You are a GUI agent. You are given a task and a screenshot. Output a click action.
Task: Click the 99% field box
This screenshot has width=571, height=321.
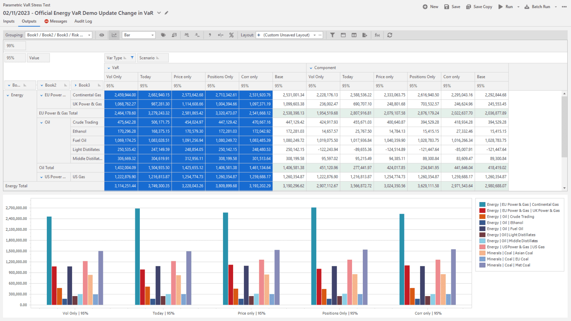click(x=15, y=46)
